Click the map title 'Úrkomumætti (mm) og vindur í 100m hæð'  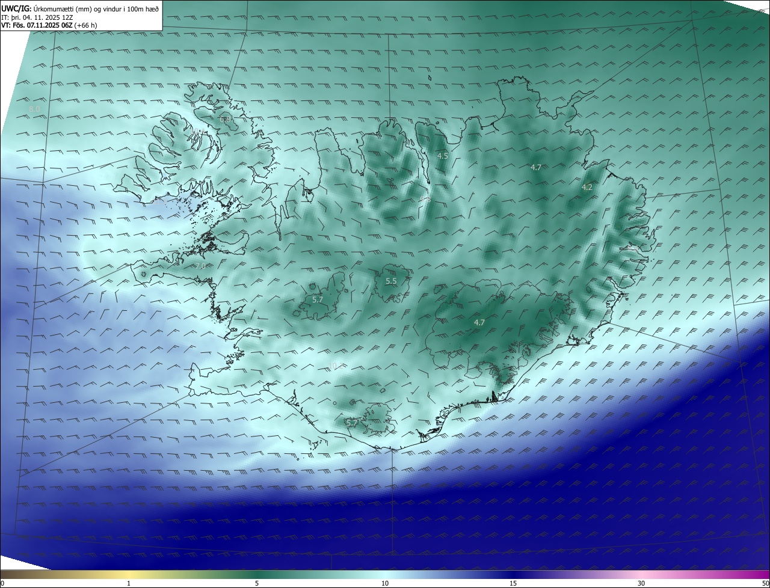pyautogui.click(x=96, y=8)
